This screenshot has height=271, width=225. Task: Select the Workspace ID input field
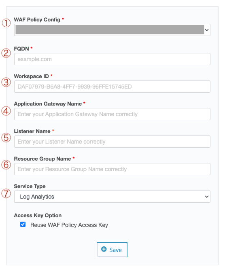tap(112, 87)
